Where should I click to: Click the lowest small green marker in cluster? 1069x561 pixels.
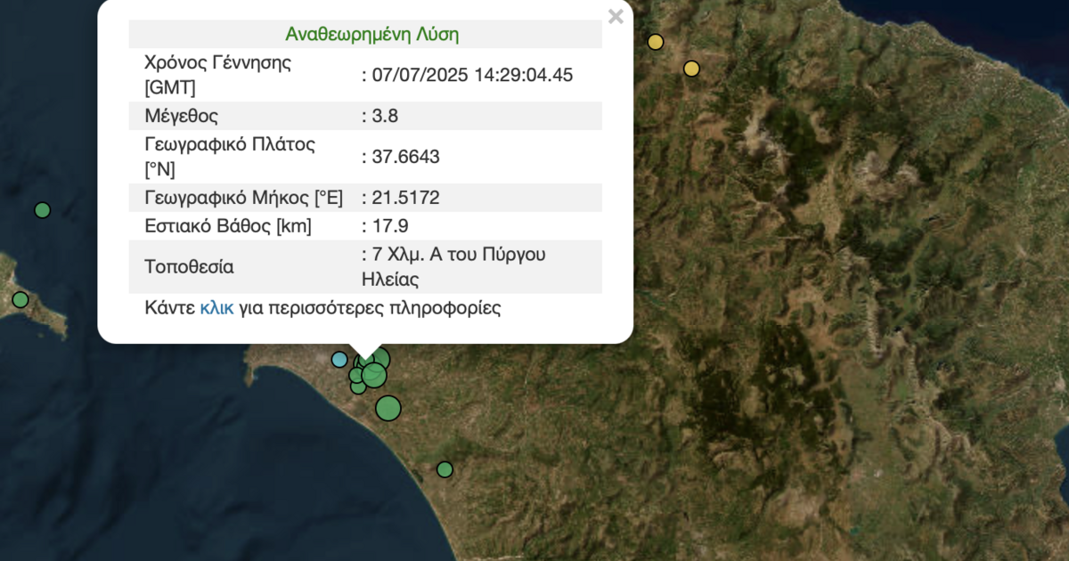click(358, 386)
